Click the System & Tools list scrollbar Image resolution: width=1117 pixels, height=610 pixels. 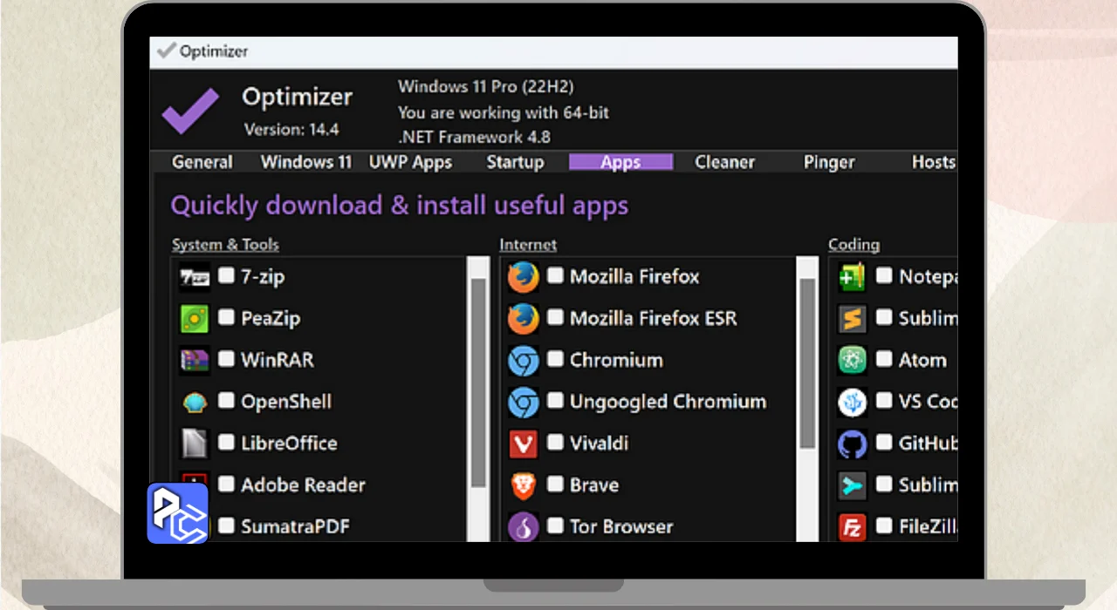point(478,383)
